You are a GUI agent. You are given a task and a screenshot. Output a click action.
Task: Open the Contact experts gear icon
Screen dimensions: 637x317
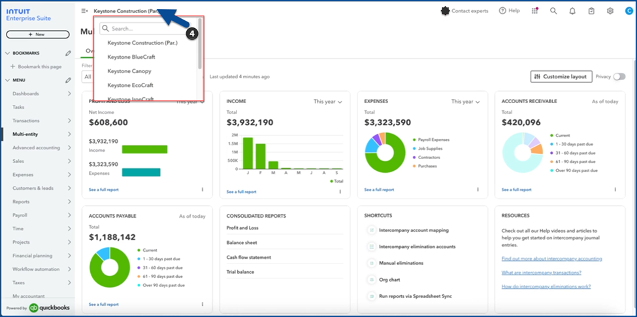pyautogui.click(x=446, y=11)
